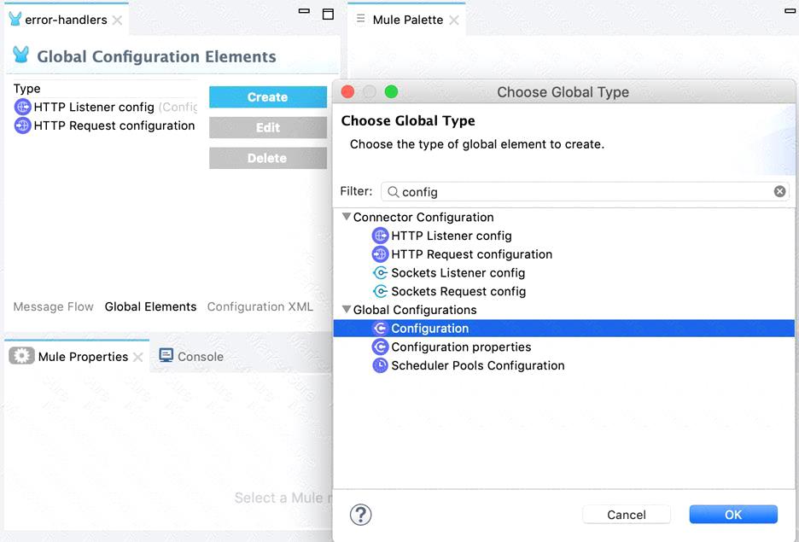Screen dimensions: 799x542
Task: Select the Console tab
Action: click(191, 356)
